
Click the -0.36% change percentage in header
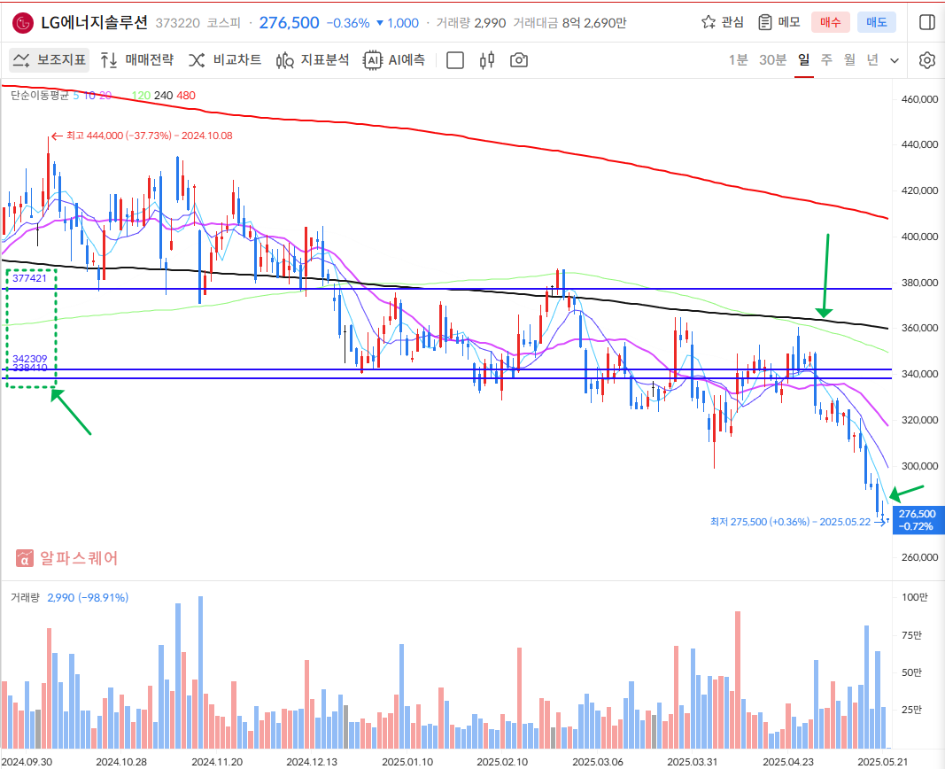[348, 23]
